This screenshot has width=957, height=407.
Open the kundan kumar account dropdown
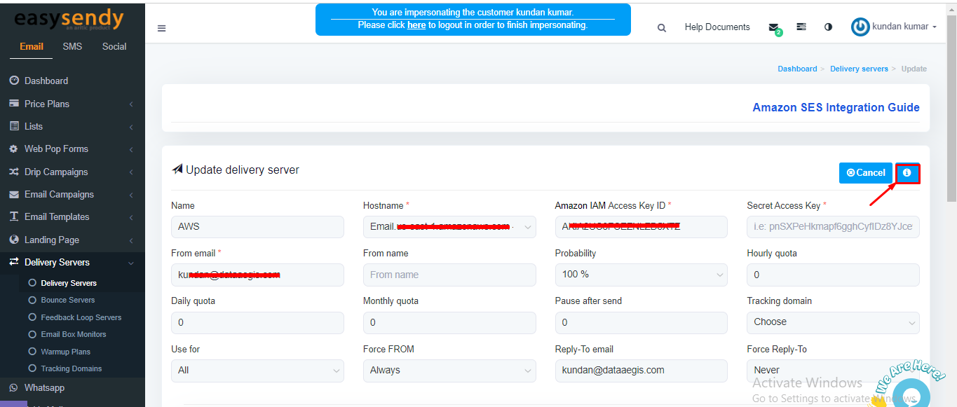904,27
